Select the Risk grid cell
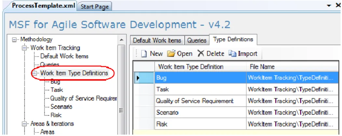Screen dimensions: 342x136 click(x=200, y=124)
